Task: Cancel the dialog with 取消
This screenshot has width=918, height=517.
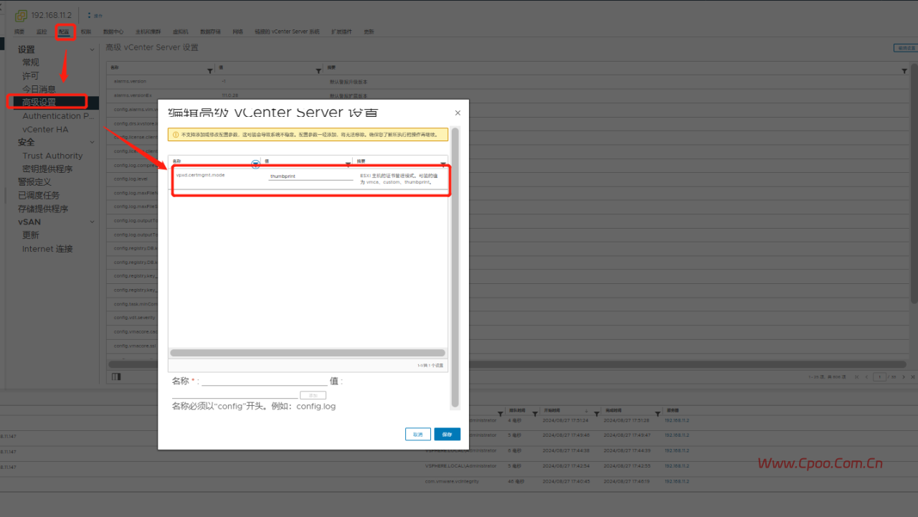Action: coord(418,434)
